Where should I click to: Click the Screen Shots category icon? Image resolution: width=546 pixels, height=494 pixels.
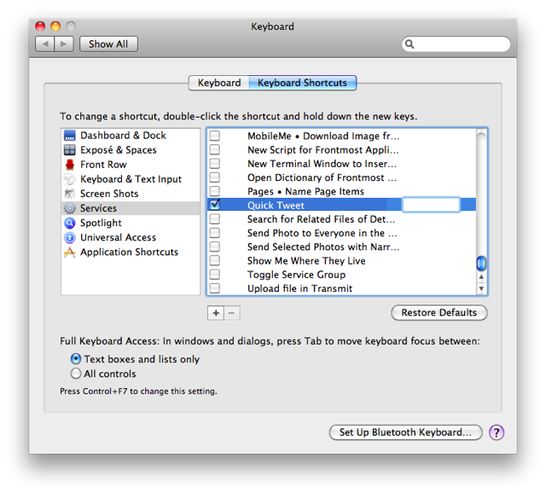point(70,194)
